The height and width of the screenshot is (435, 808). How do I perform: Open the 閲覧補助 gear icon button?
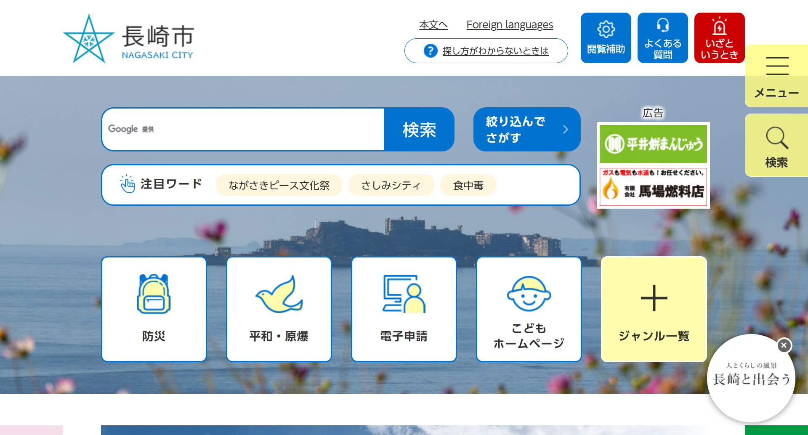click(606, 38)
